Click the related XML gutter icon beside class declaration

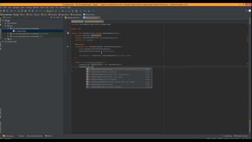click(x=68, y=33)
